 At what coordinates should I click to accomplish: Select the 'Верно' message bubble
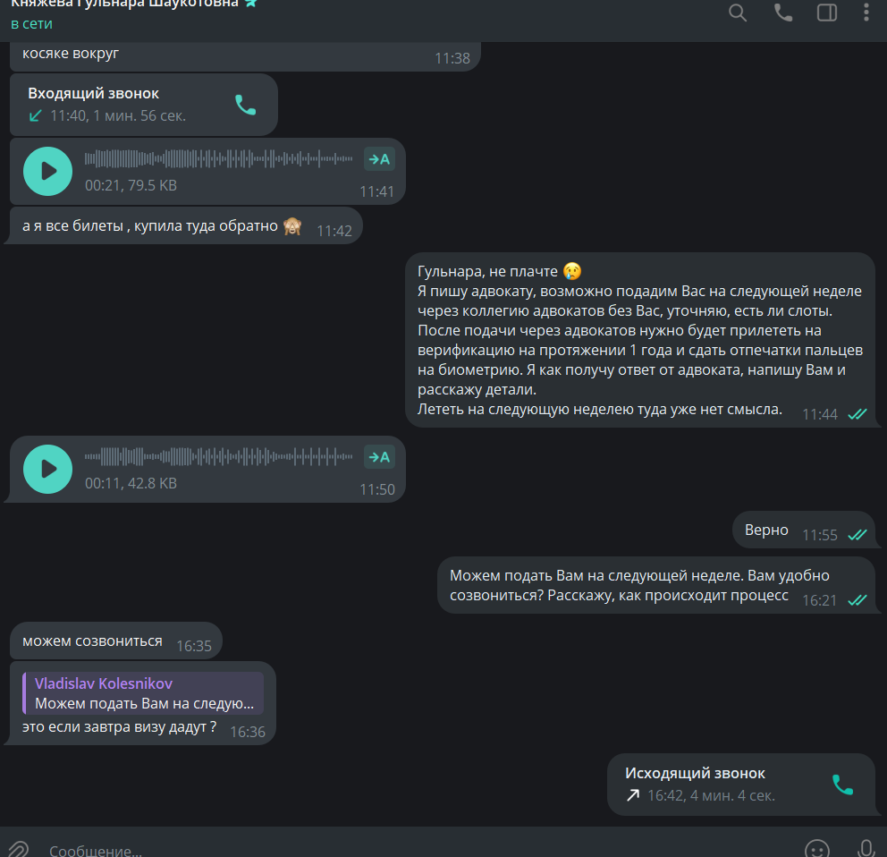pos(803,530)
